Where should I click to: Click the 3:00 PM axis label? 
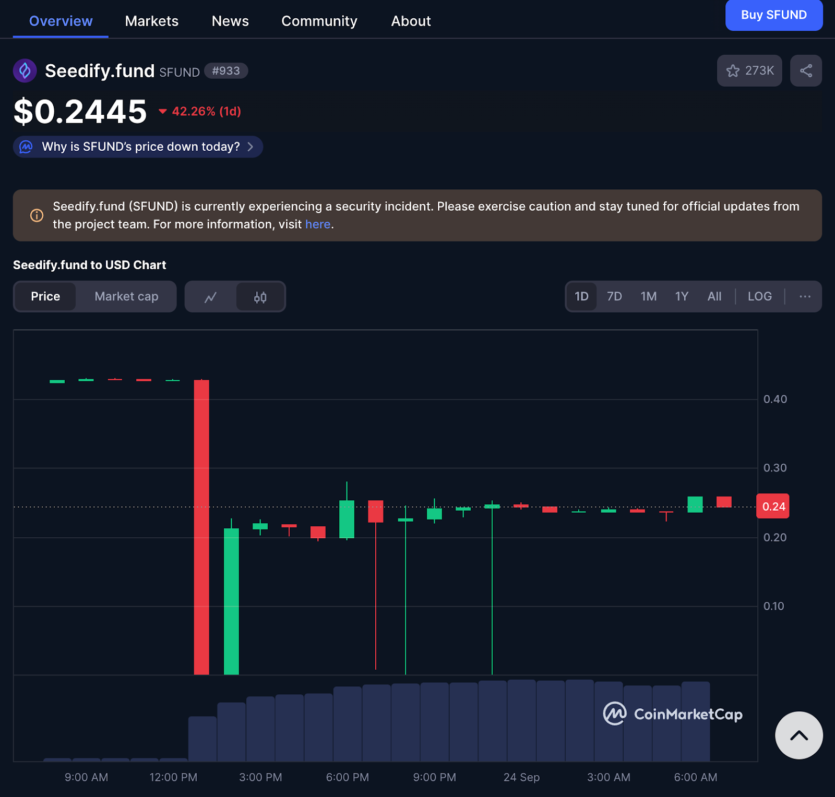pos(260,777)
